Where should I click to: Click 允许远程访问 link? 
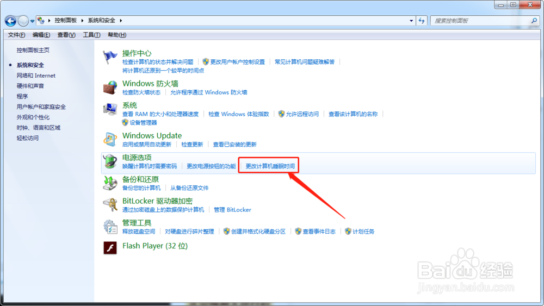coord(302,114)
